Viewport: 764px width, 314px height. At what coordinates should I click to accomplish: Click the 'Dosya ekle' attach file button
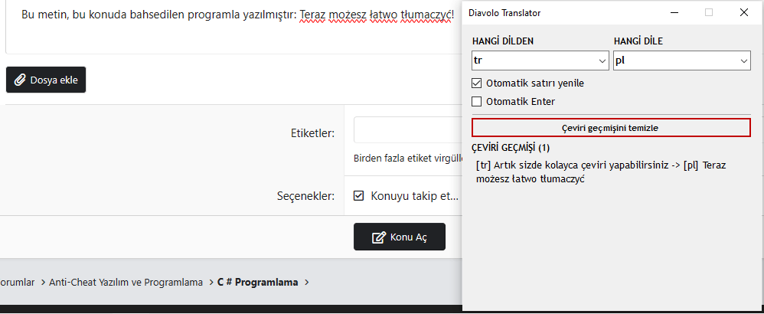46,80
